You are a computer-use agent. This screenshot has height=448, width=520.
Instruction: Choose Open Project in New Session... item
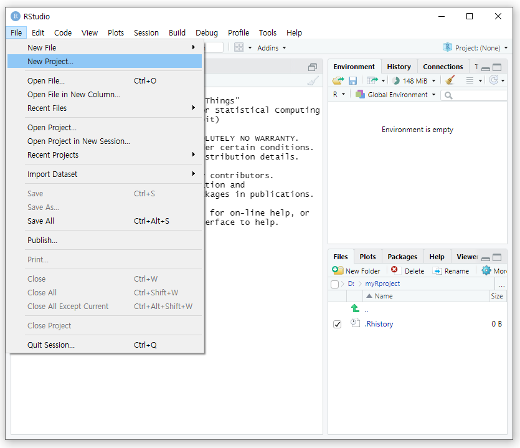105,141
